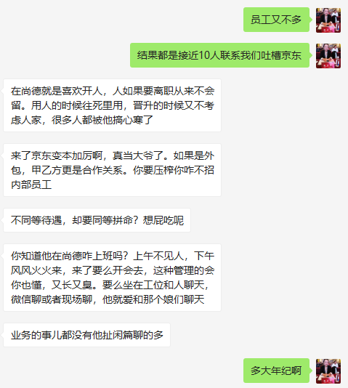This screenshot has height=388, width=348.
Task: Click the text "内部员工" in outsourcing message
Action: (x=31, y=185)
